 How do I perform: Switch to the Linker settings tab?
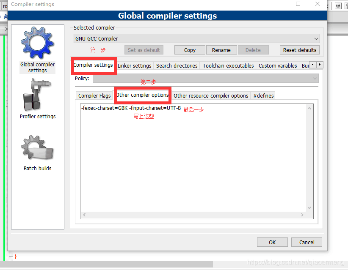pyautogui.click(x=134, y=65)
